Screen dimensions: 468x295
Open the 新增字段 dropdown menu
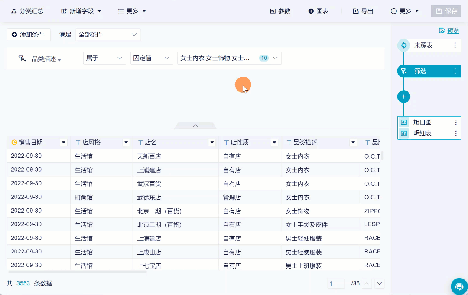tap(81, 11)
